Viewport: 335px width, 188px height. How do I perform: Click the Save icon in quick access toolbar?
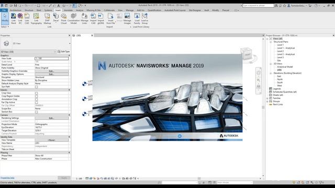tap(15, 6)
